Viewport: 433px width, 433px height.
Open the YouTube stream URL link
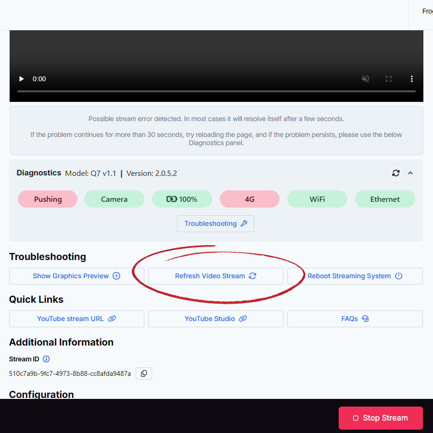pos(76,319)
